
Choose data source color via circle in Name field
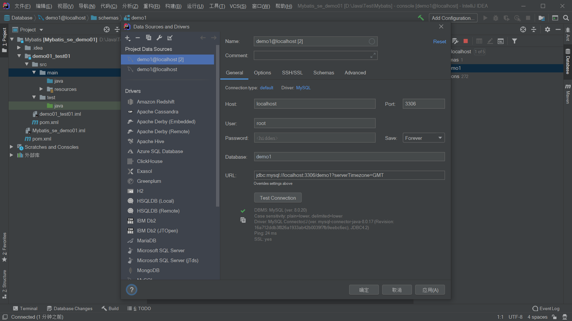click(372, 41)
